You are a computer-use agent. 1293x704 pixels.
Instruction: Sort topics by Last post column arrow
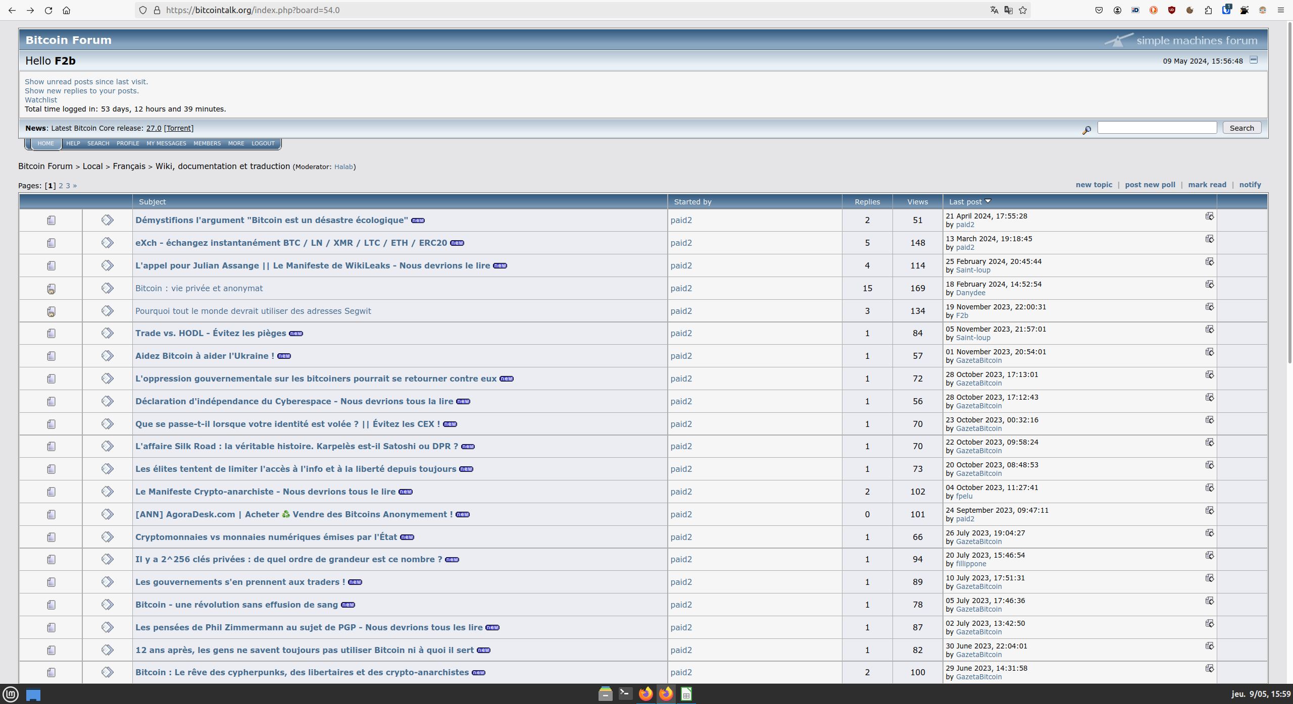click(988, 201)
